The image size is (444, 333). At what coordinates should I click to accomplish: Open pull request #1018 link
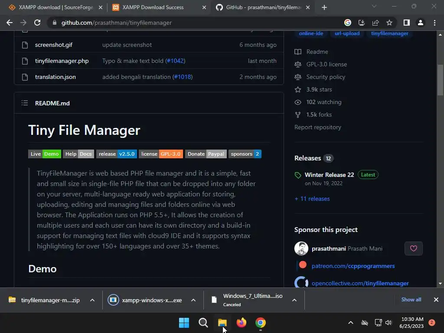point(183,77)
